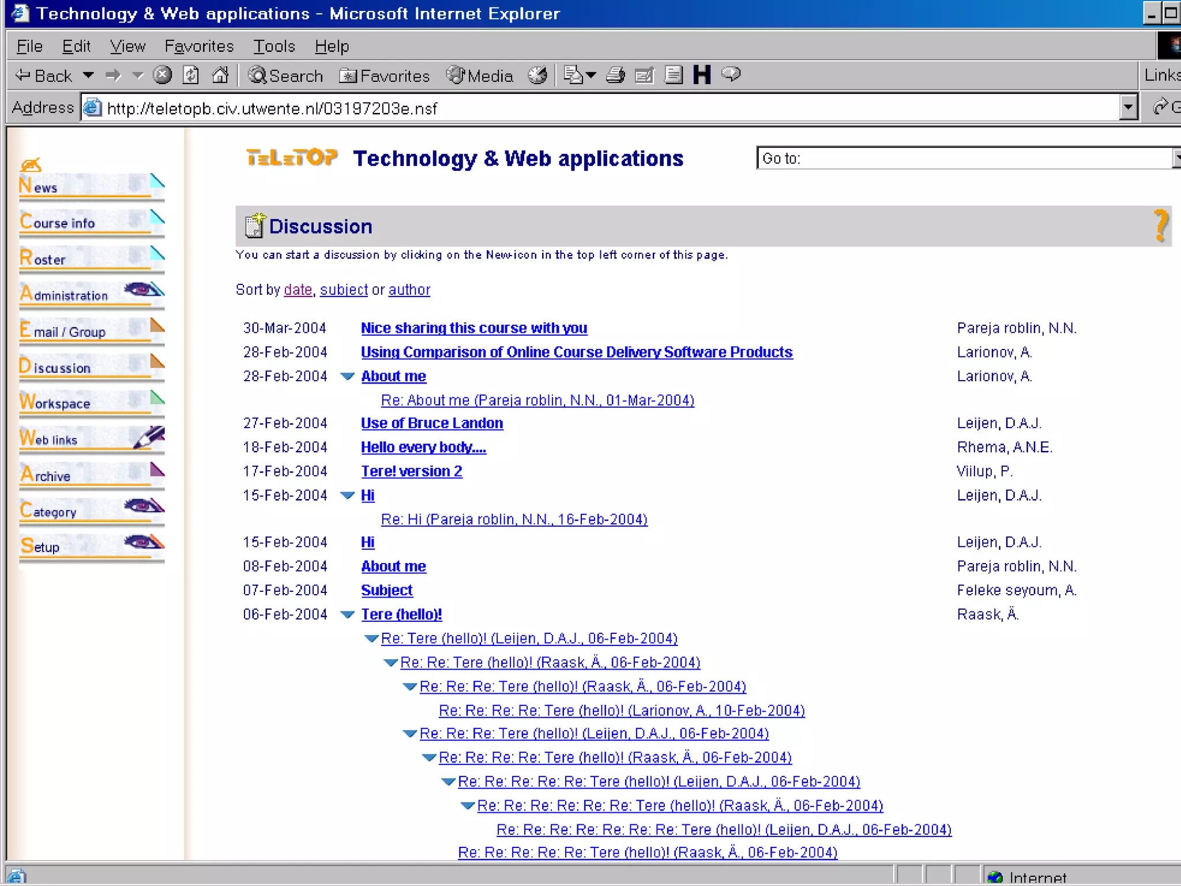
Task: Open Search in the browser toolbar
Action: click(x=285, y=76)
